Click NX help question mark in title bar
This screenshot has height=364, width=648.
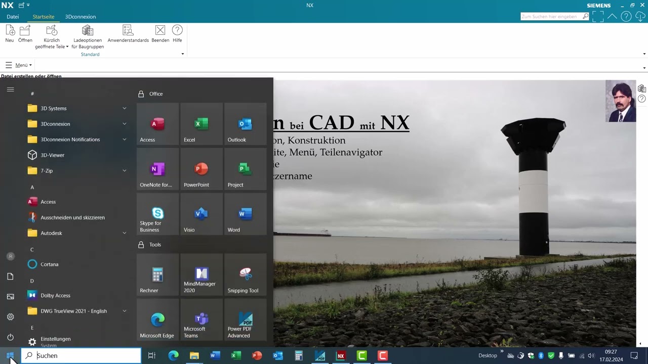click(x=626, y=17)
